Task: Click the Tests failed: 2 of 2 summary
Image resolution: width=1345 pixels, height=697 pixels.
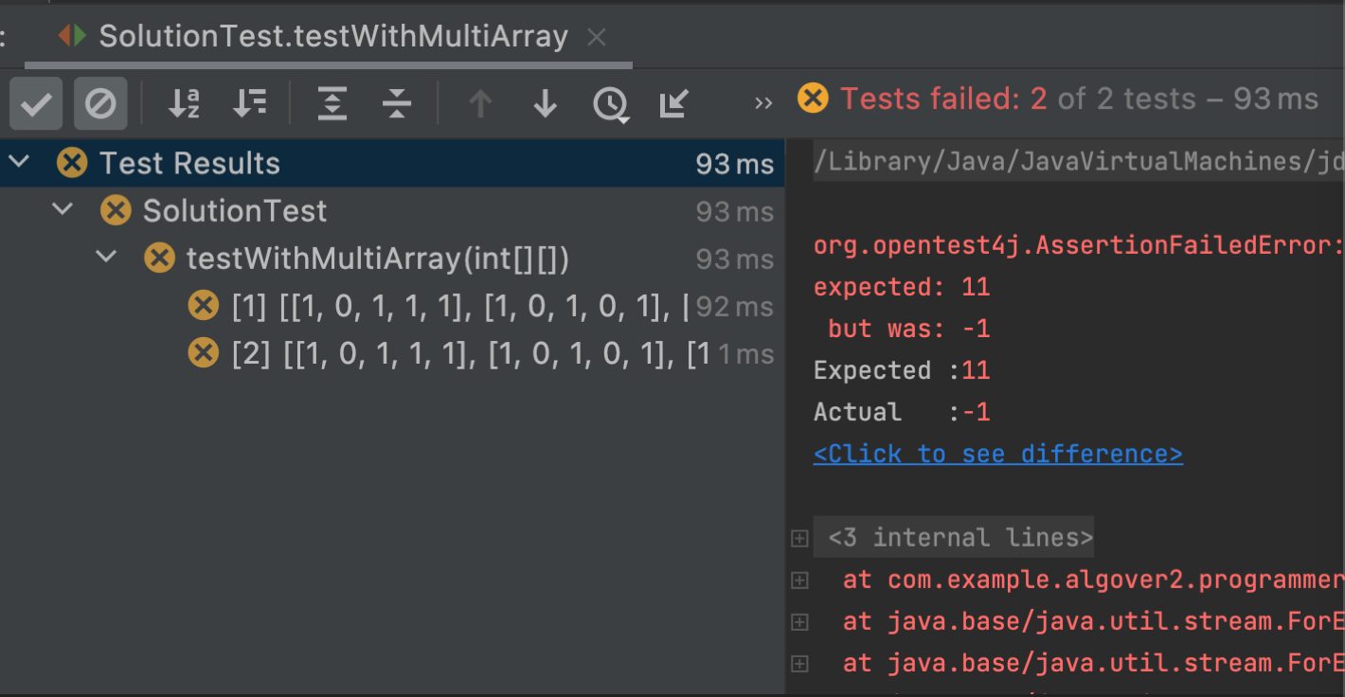Action: tap(1079, 98)
